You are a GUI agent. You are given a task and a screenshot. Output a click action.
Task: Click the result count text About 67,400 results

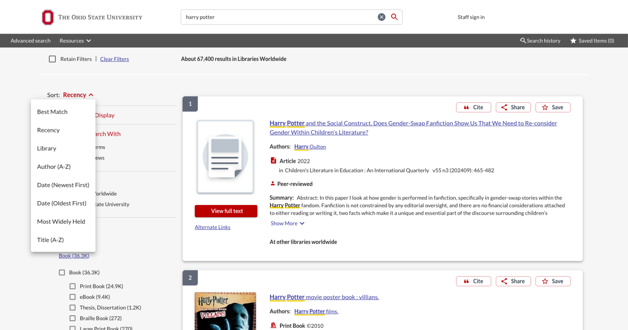click(234, 59)
